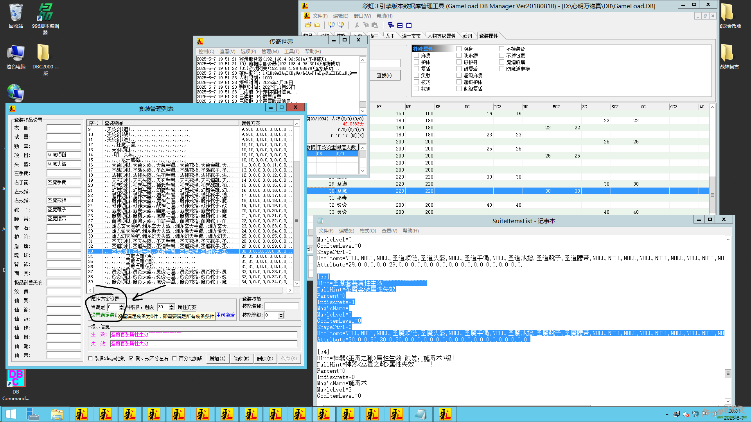Decrease the 当满足 equipment count stepper
Screen dimensions: 751x422
122,309
